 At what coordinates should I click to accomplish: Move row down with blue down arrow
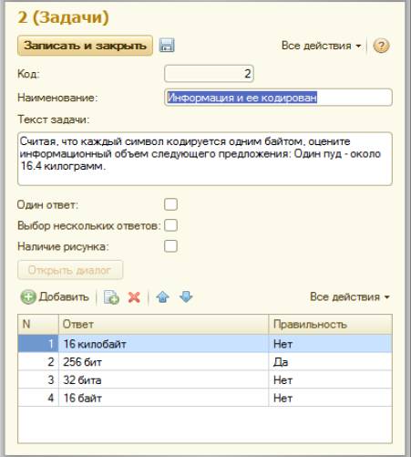pyautogui.click(x=186, y=296)
